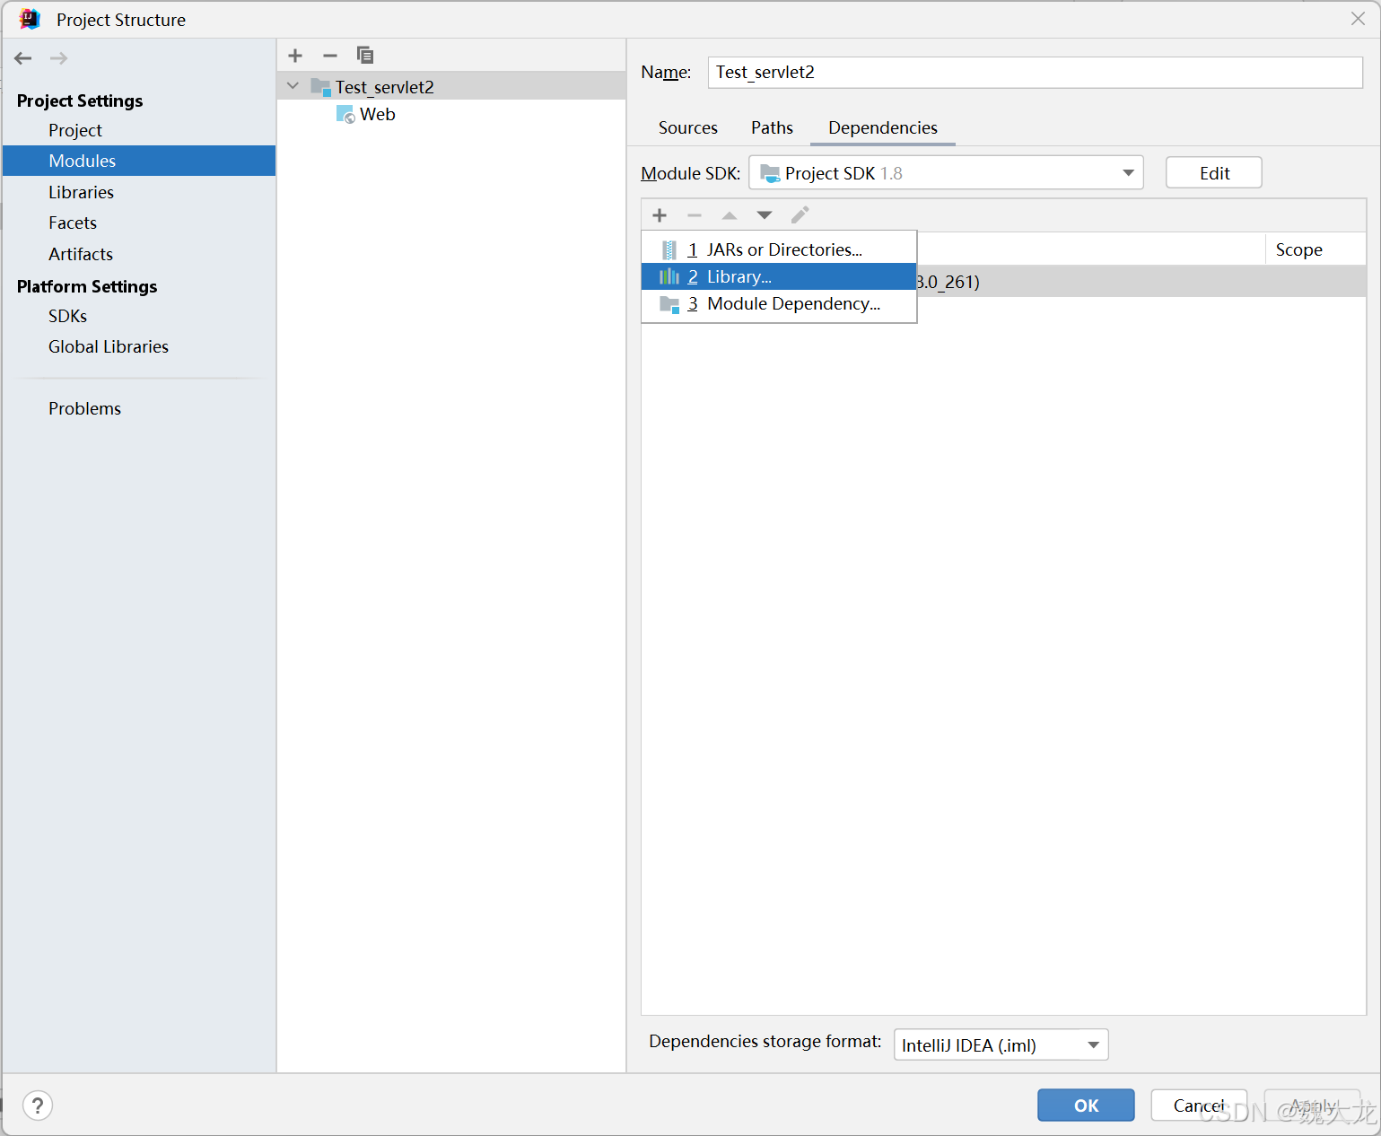Copy the selected module
The width and height of the screenshot is (1381, 1136).
[x=364, y=56]
